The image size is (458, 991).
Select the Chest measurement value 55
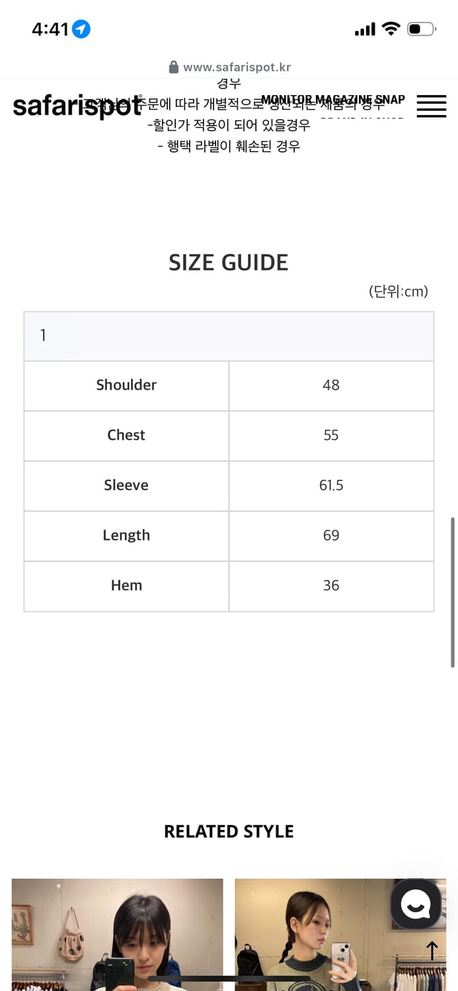331,435
